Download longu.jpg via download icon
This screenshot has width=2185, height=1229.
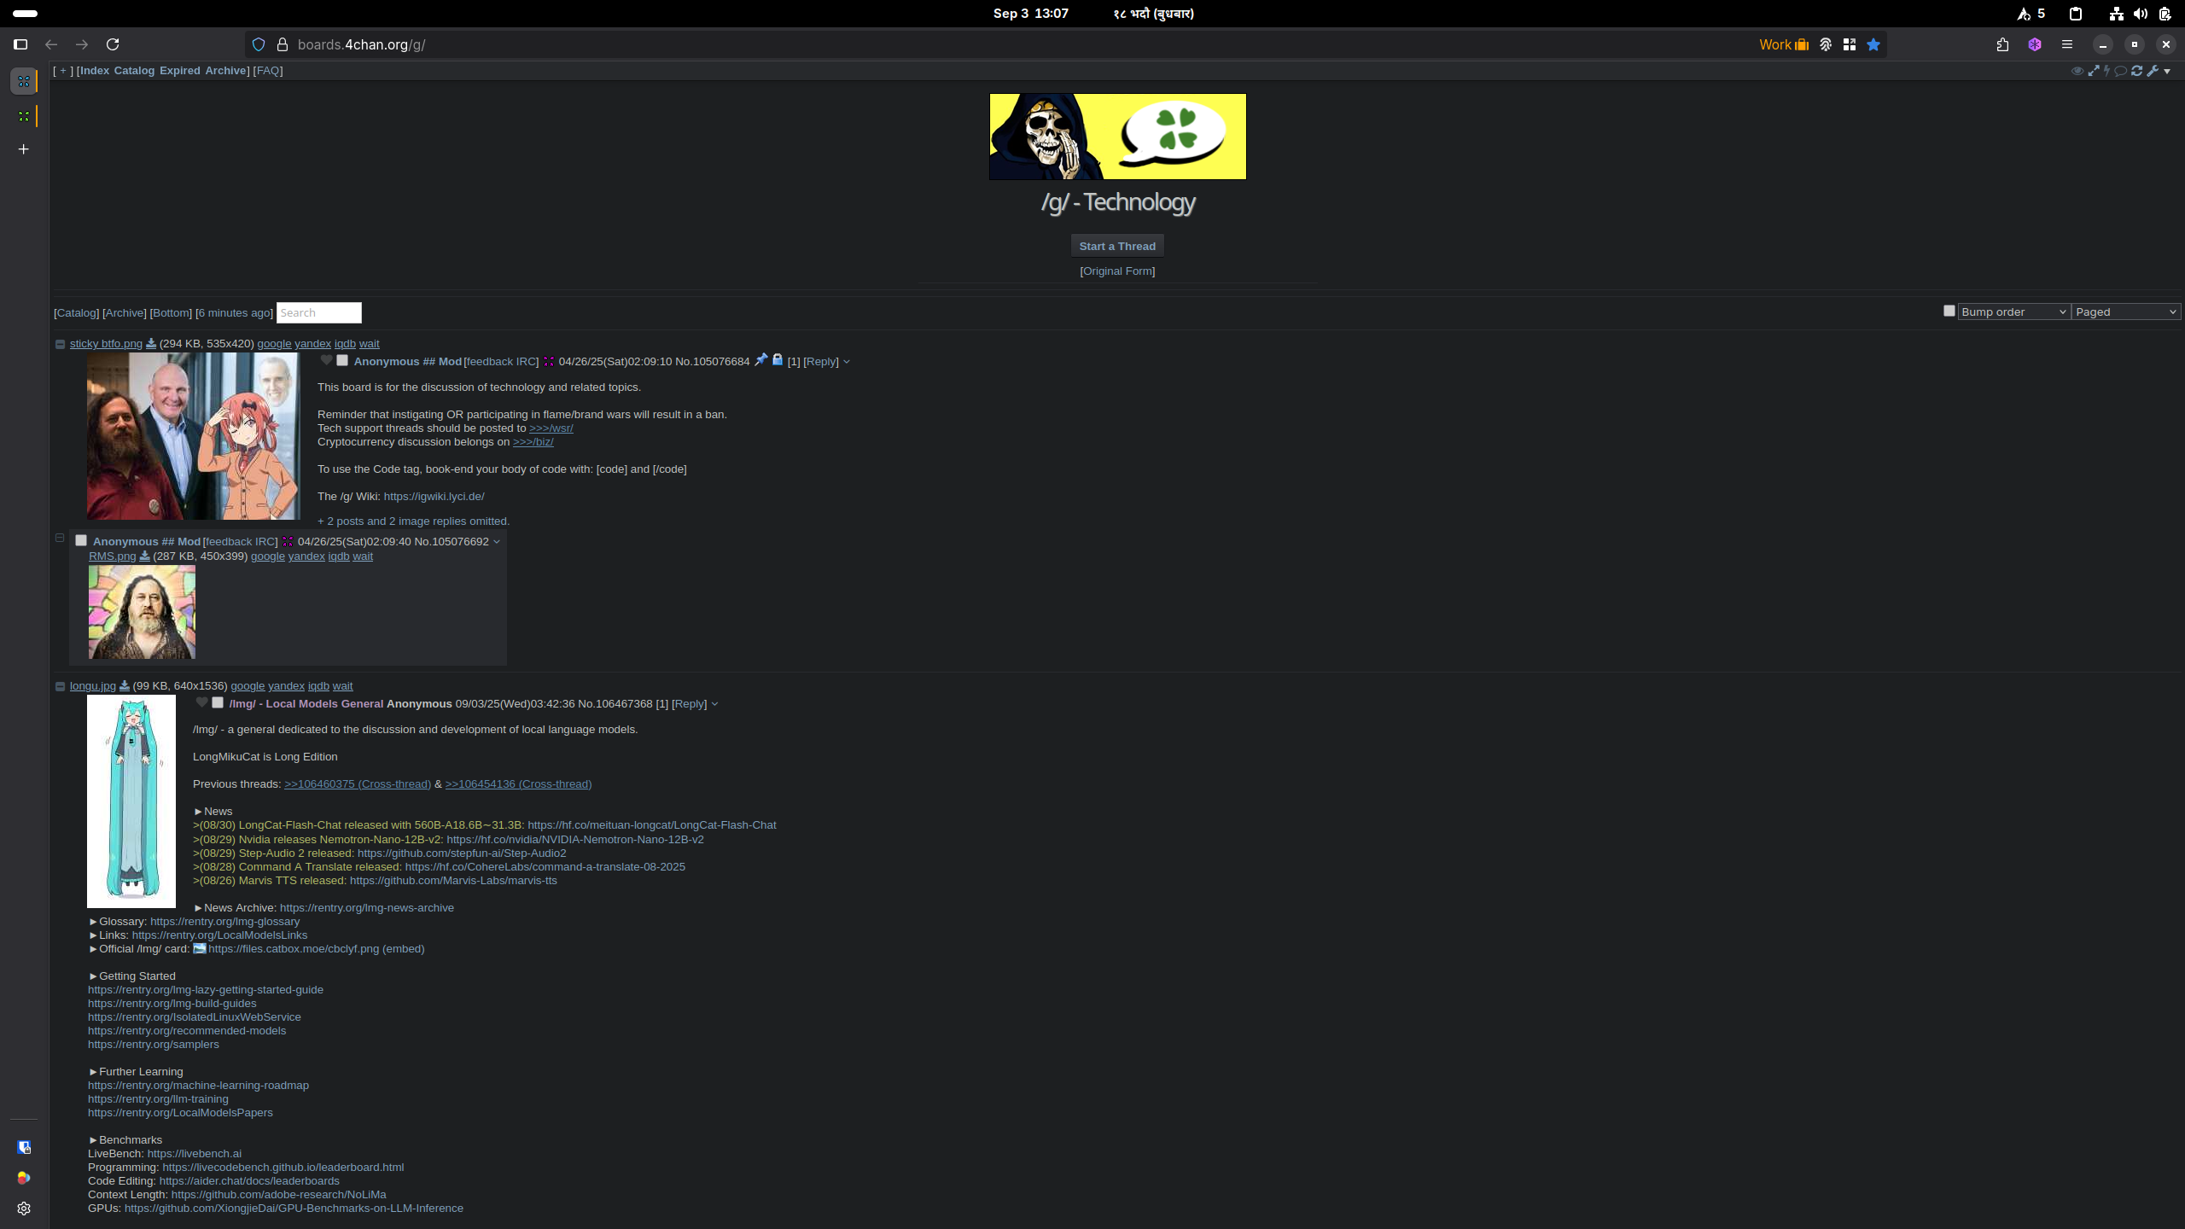coord(125,685)
